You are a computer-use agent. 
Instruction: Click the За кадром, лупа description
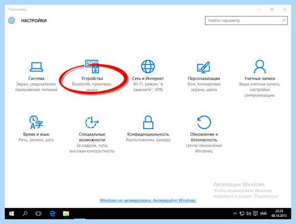tap(92, 148)
